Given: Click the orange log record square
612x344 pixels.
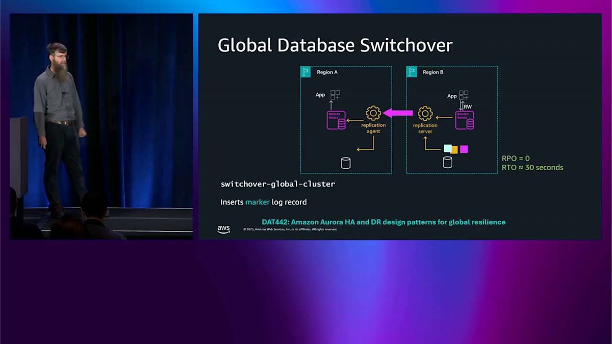Looking at the screenshot, I should 454,150.
